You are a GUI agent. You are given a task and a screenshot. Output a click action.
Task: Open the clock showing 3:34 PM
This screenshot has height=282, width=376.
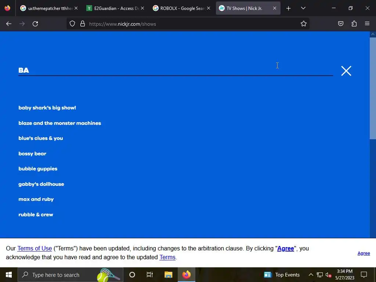[x=344, y=275]
